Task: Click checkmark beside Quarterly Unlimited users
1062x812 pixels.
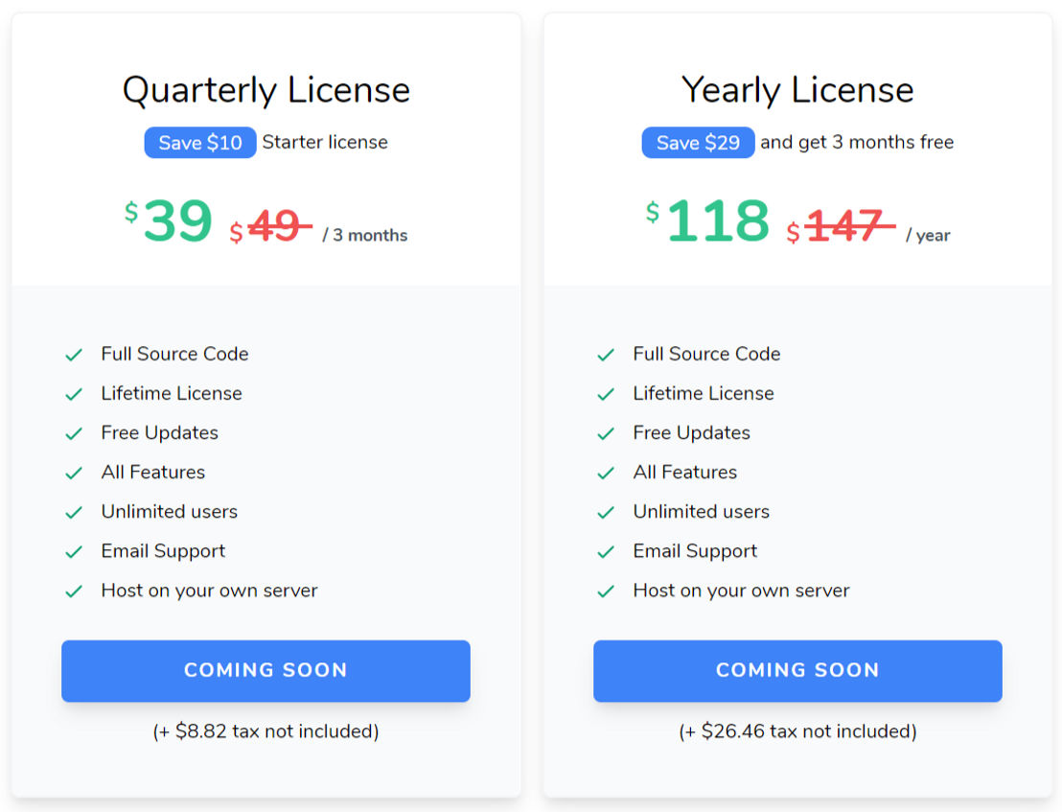Action: [74, 512]
